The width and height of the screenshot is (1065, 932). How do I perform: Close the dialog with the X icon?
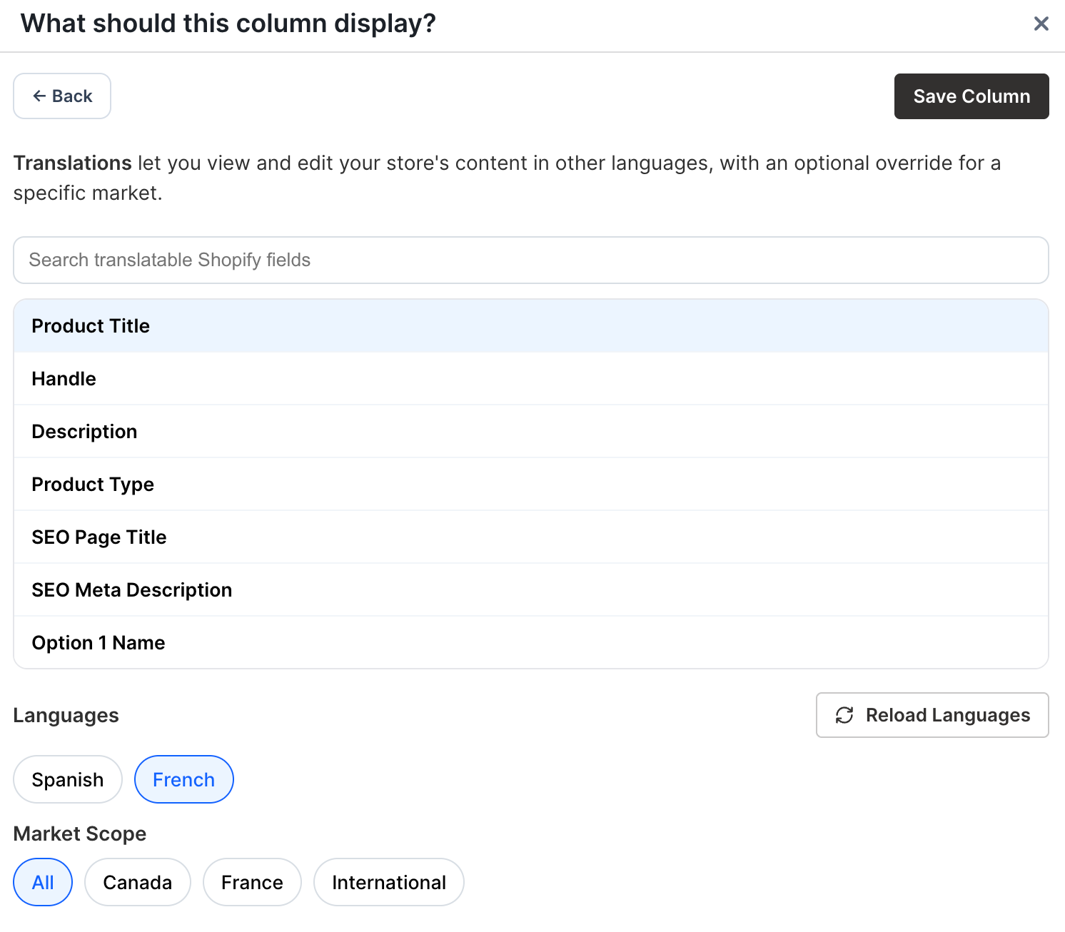[x=1040, y=24]
